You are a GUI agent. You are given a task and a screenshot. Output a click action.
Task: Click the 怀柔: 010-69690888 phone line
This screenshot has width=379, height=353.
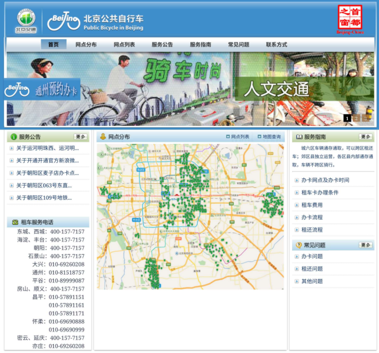58,321
